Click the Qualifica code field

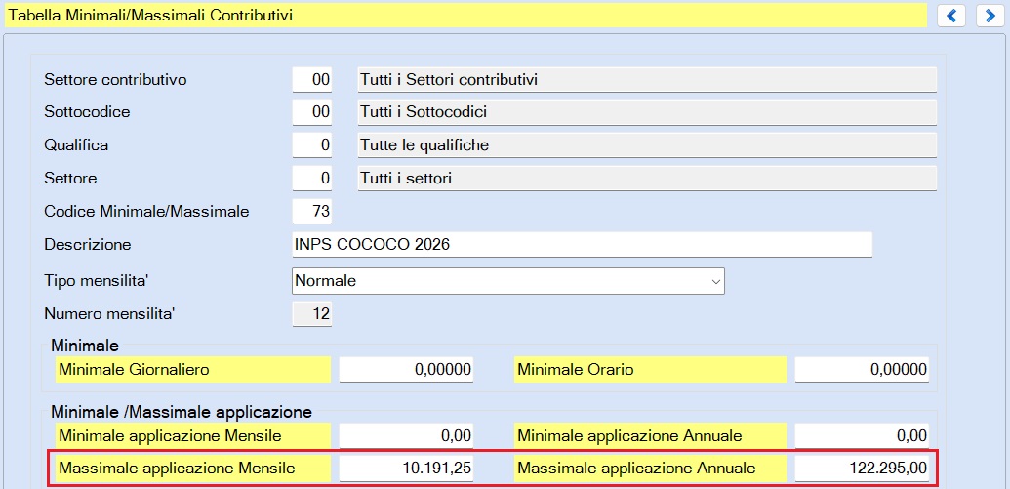coord(311,145)
